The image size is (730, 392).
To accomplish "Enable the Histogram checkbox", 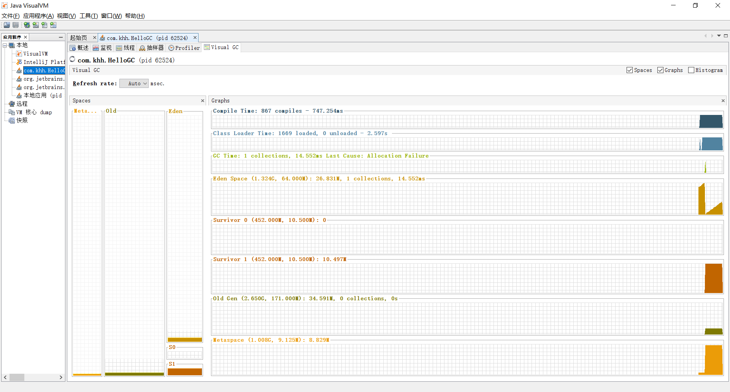I will pos(691,70).
